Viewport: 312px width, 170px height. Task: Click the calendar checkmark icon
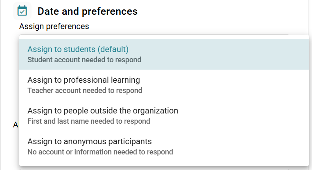pos(22,11)
